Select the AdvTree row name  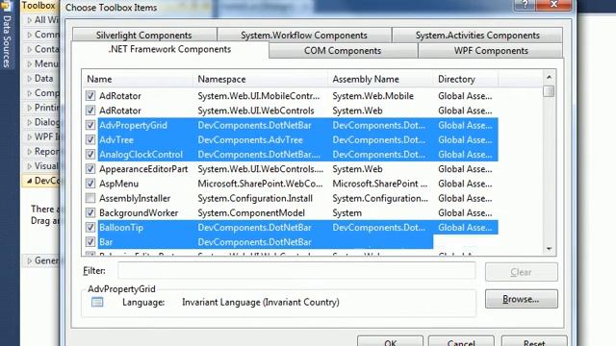[x=116, y=139]
